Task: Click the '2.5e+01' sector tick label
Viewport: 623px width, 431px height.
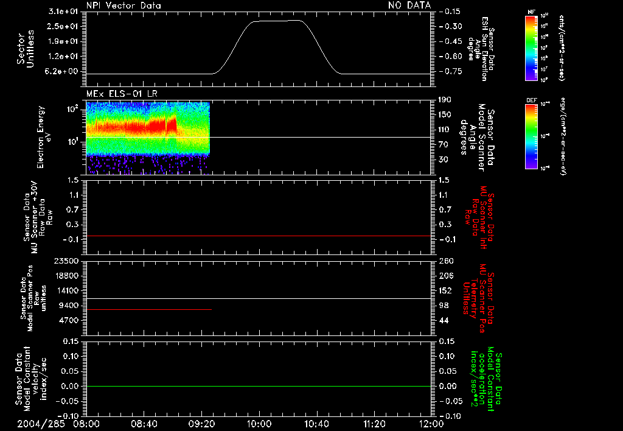Action: (63, 26)
